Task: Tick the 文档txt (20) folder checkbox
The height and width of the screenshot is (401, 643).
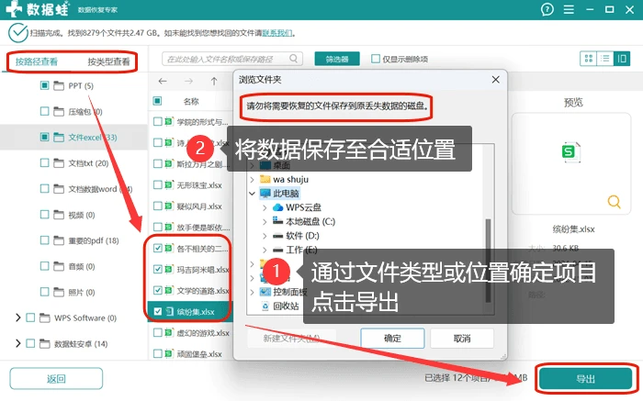Action: pyautogui.click(x=45, y=162)
